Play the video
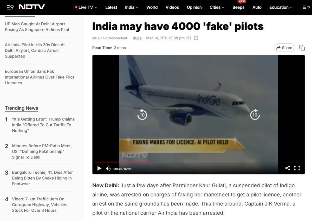Viewport: 312px width, 221px height. point(99,168)
